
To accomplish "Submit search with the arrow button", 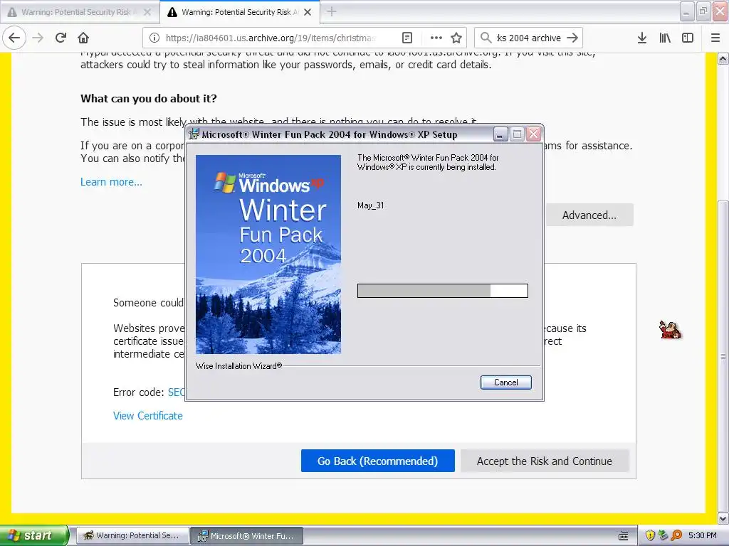I will [x=573, y=38].
